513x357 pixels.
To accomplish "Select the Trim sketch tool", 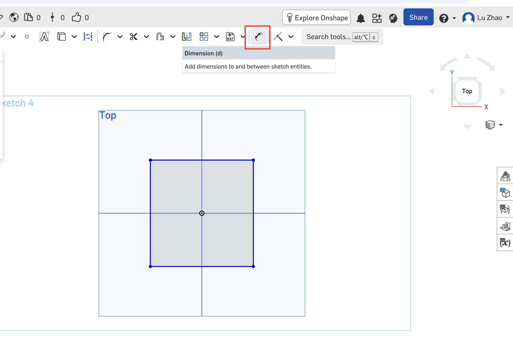I will [134, 36].
